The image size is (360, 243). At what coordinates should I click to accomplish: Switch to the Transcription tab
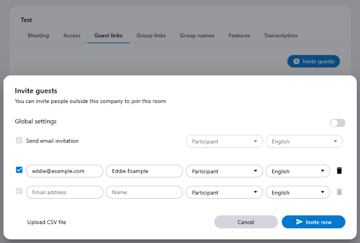(281, 36)
